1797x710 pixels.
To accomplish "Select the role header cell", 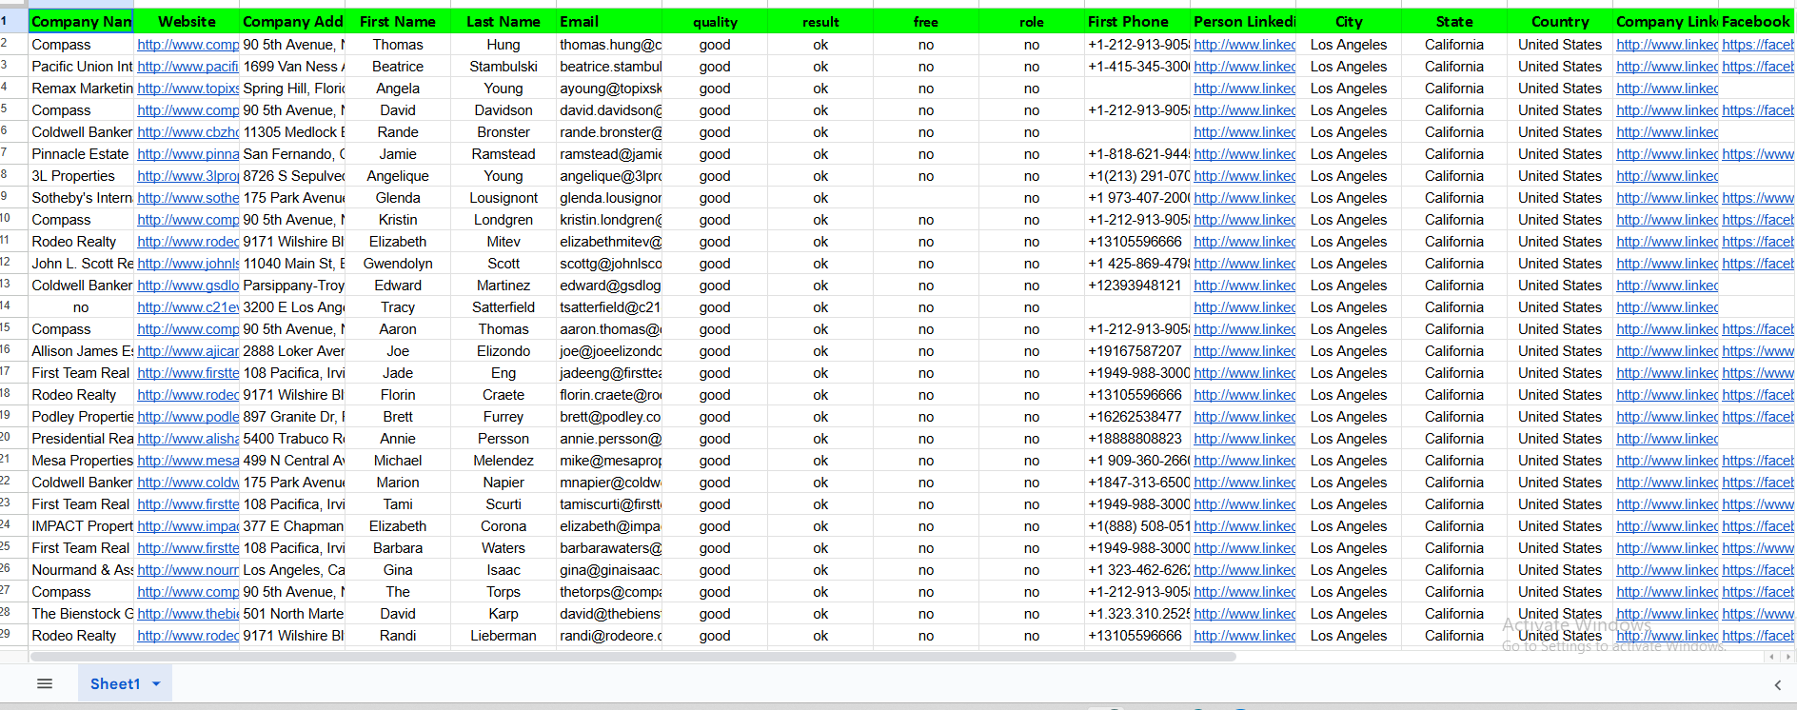I will point(1032,21).
